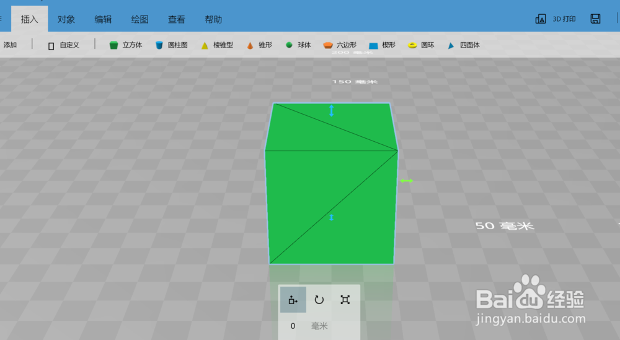Click the save disk icon
This screenshot has height=340, width=620.
(x=595, y=19)
